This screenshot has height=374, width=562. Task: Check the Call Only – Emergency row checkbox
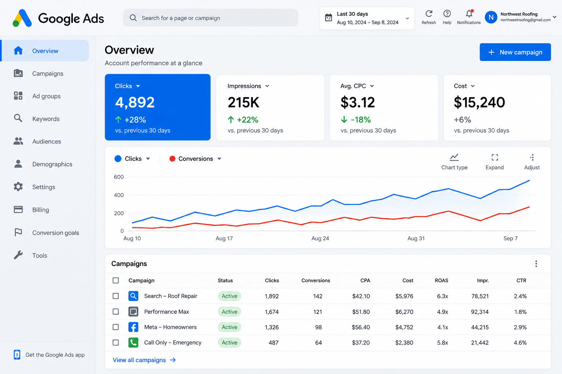point(116,342)
